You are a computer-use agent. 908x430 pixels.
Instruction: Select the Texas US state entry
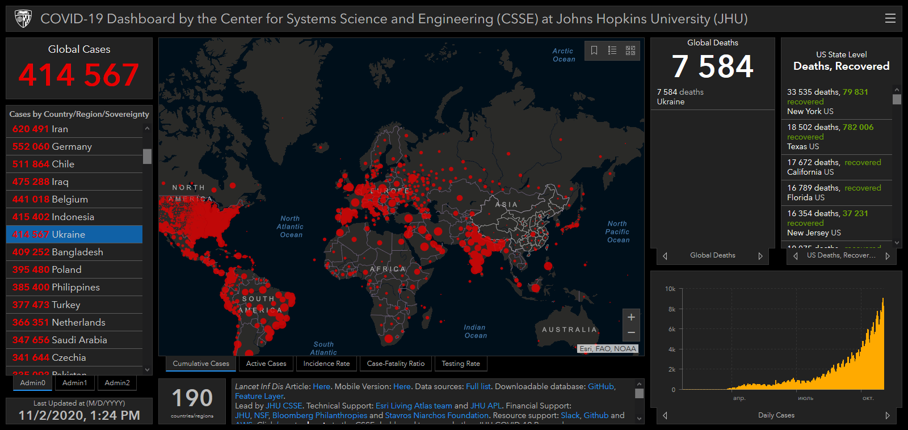coord(837,137)
